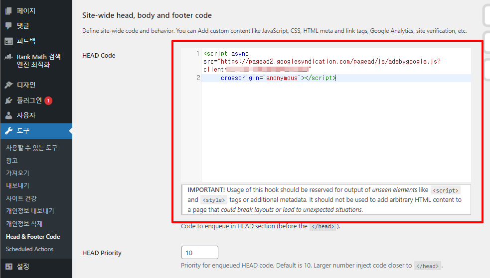Go to 가져오기 import submenu
490x278 pixels.
pos(17,173)
